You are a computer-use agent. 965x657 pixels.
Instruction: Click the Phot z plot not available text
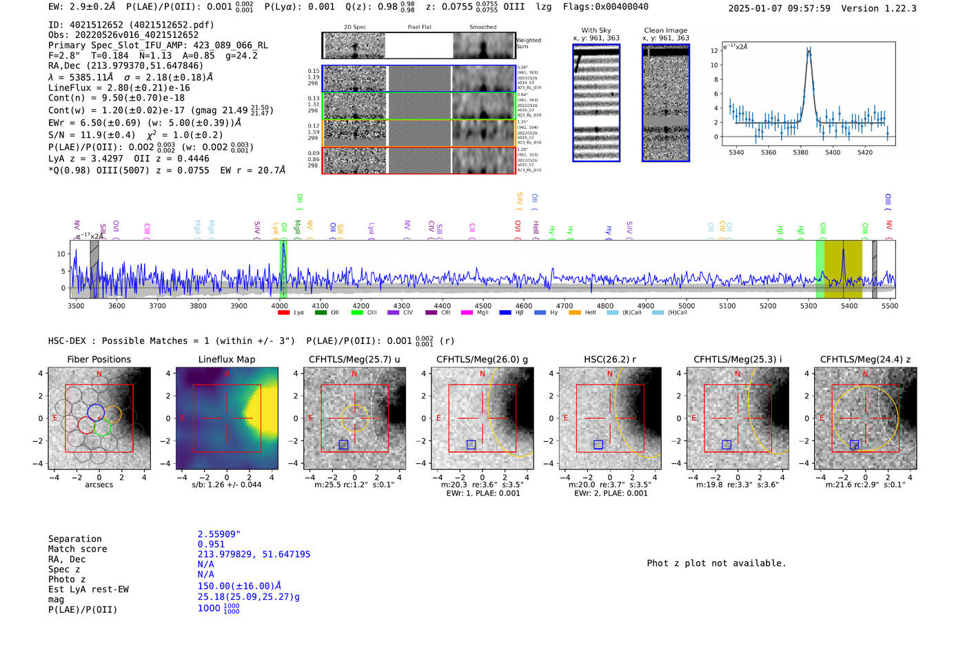[x=716, y=563]
